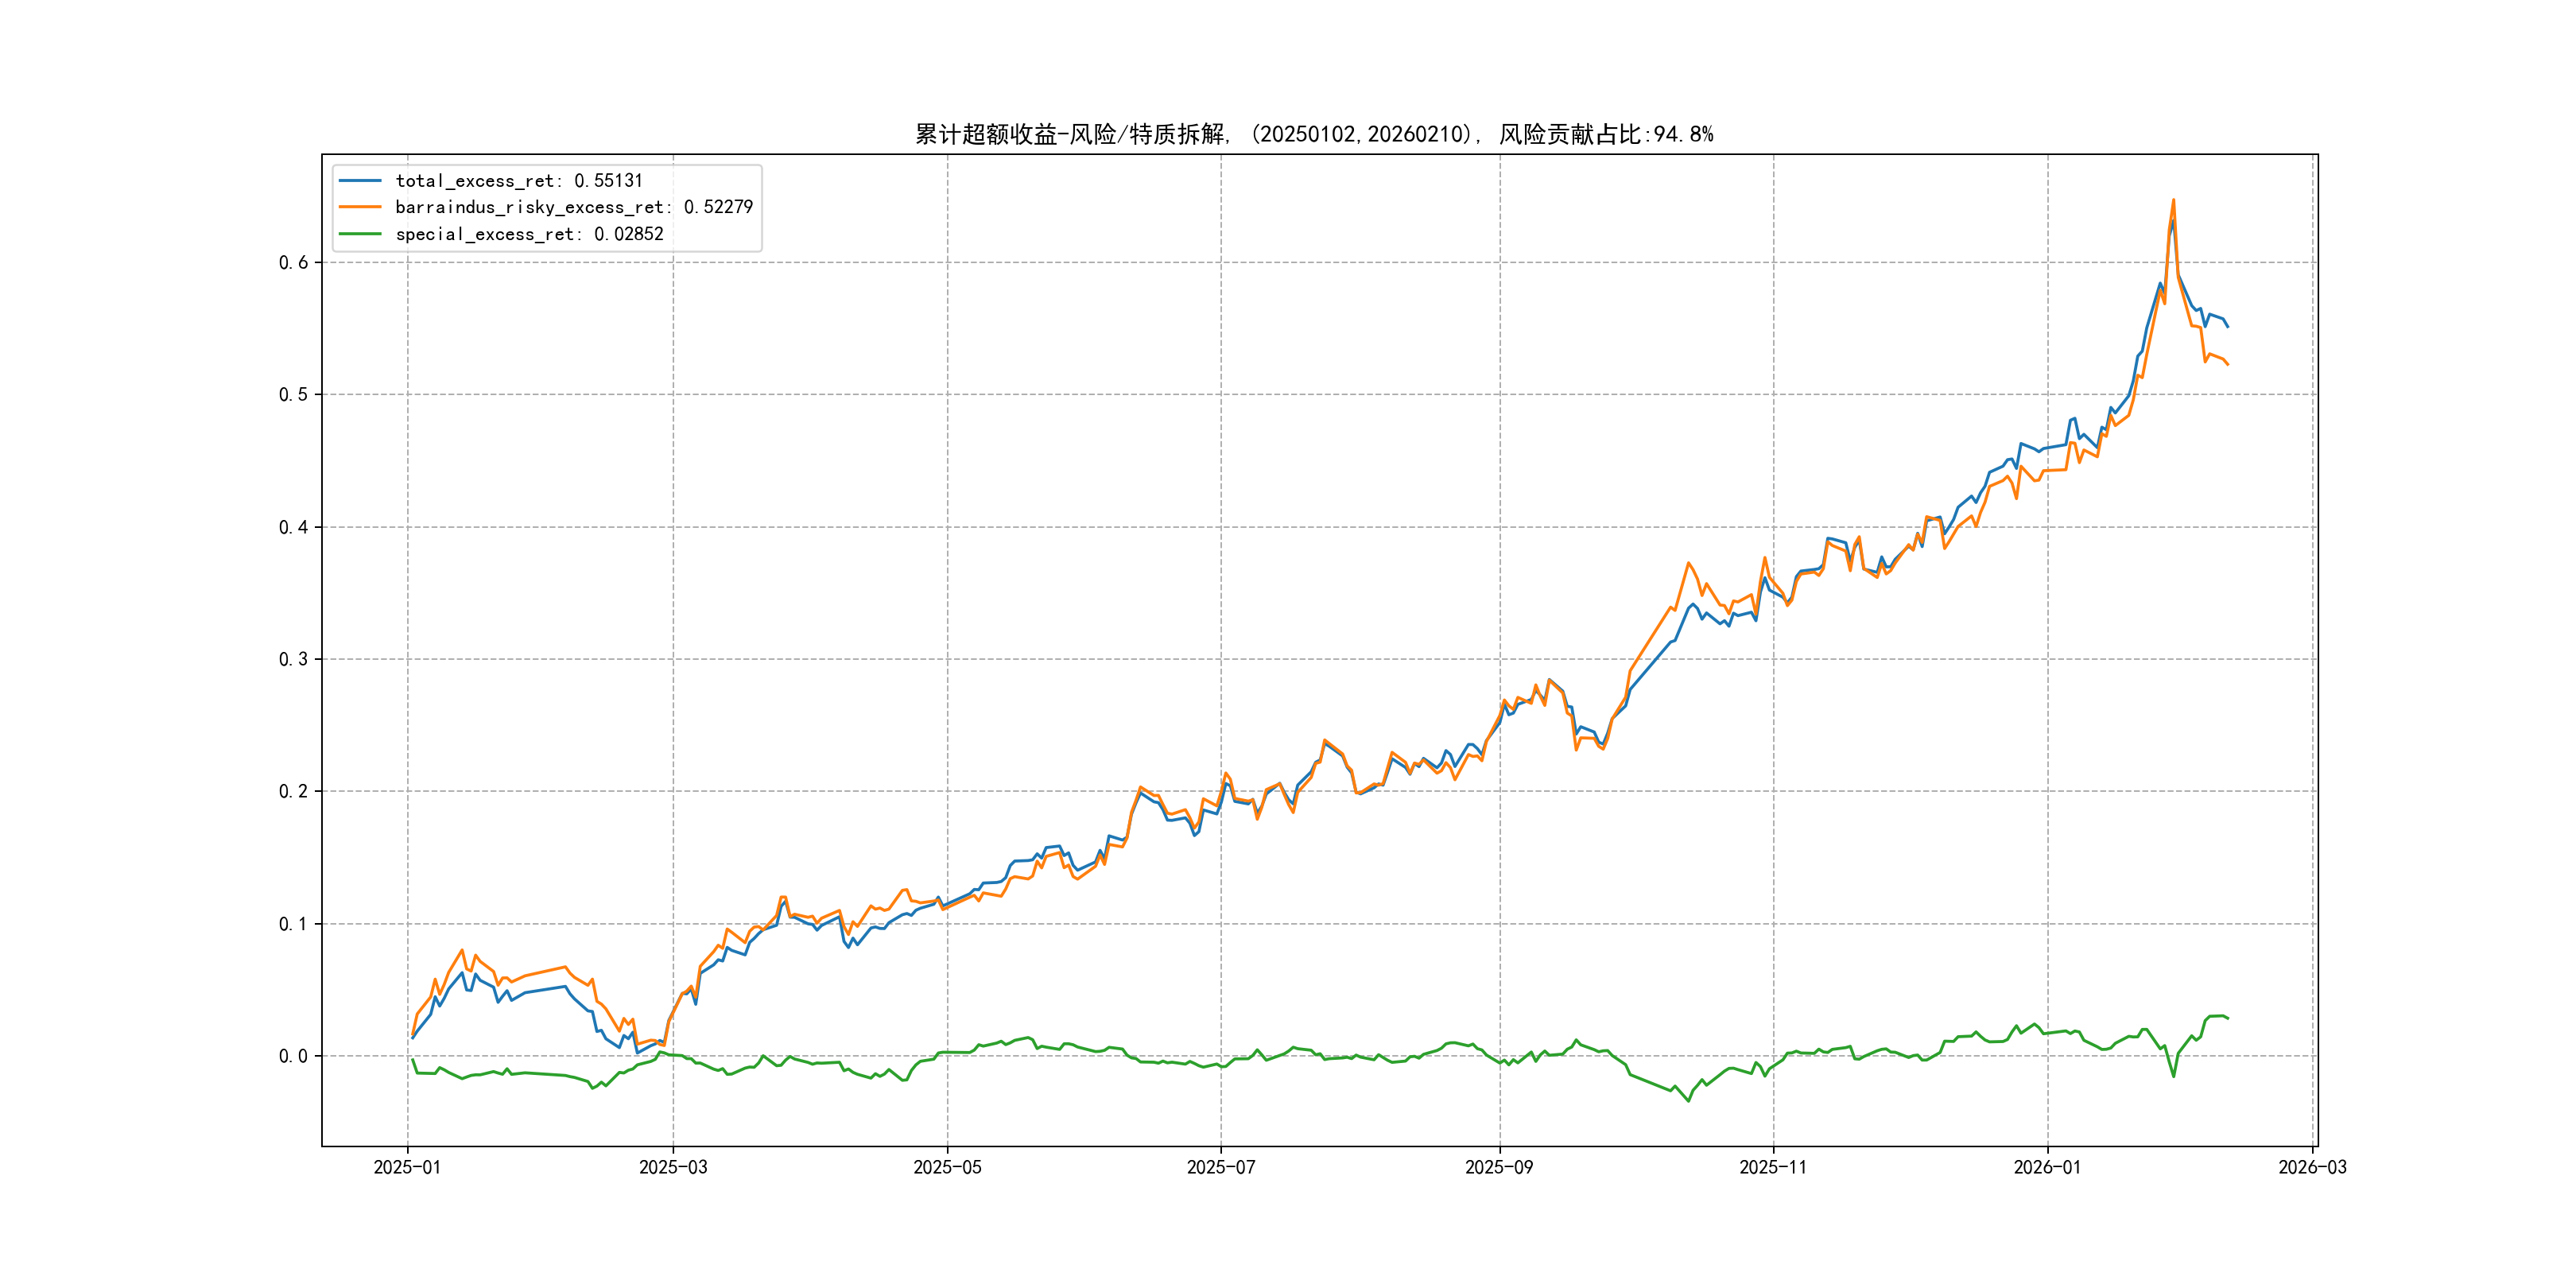This screenshot has height=1288, width=2576.
Task: Click the 2025-01 x-axis label
Action: pyautogui.click(x=407, y=1167)
